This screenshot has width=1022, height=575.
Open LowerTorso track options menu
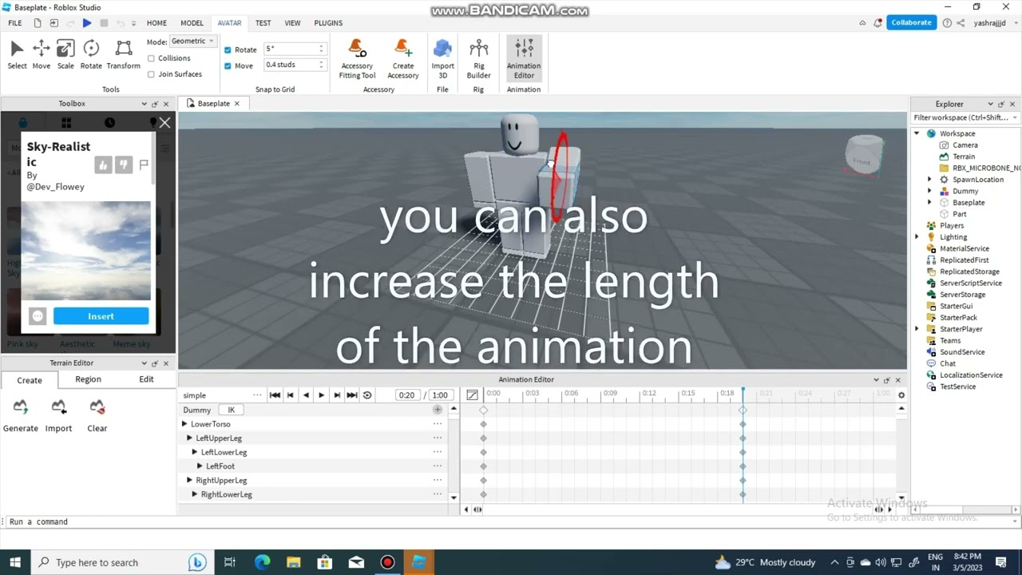click(x=438, y=424)
